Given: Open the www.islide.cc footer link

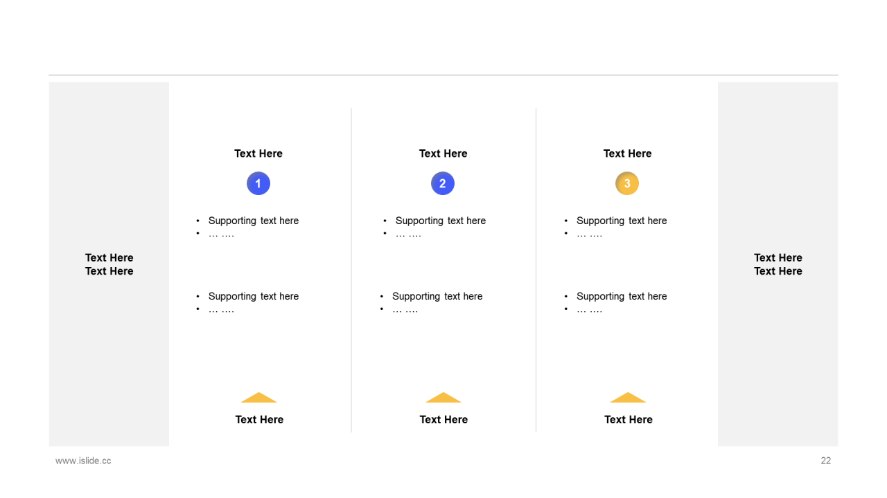Looking at the screenshot, I should [83, 461].
